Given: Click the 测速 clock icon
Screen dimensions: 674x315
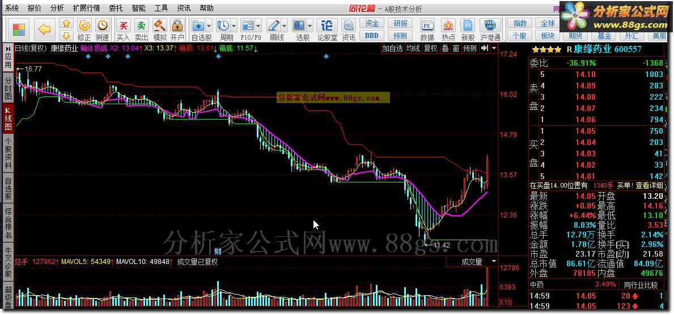Looking at the screenshot, I should (102, 26).
